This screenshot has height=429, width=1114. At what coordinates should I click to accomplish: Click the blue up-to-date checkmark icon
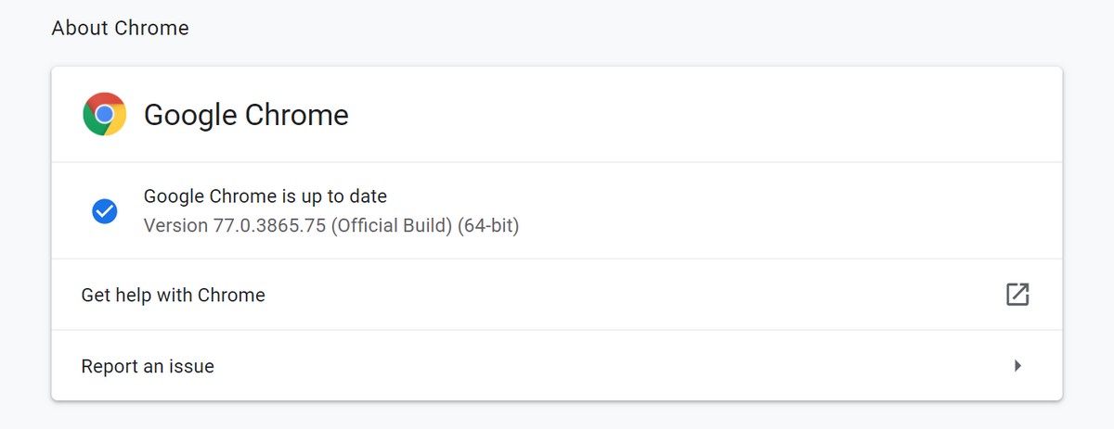click(x=104, y=211)
